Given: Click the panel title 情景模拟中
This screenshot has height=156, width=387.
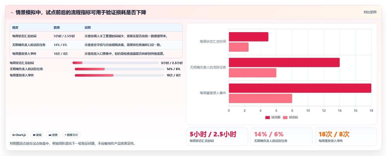Looking at the screenshot, I should tap(81, 12).
